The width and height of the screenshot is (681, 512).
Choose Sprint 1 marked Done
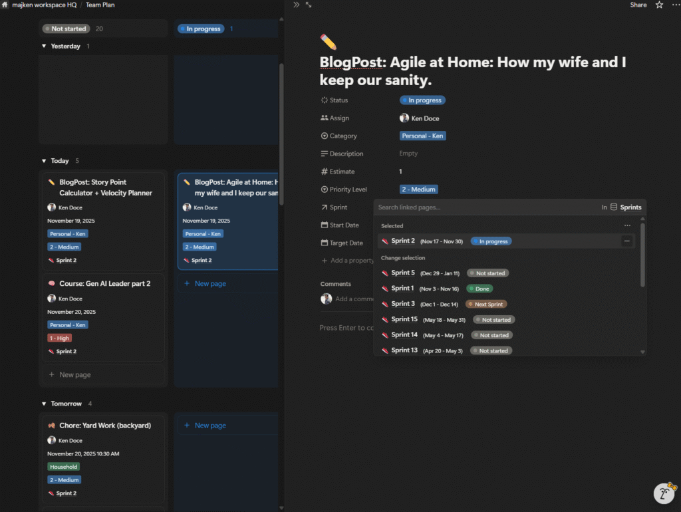402,289
